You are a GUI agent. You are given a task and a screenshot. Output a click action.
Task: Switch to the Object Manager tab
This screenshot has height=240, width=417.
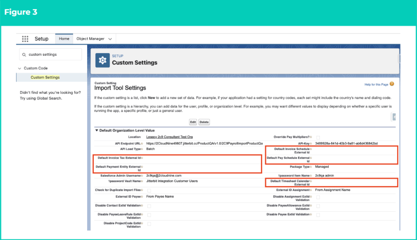pyautogui.click(x=91, y=39)
